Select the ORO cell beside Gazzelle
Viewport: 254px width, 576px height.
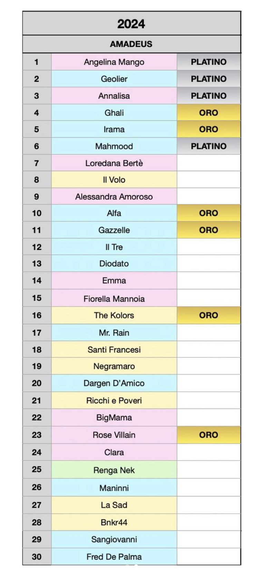pyautogui.click(x=209, y=230)
